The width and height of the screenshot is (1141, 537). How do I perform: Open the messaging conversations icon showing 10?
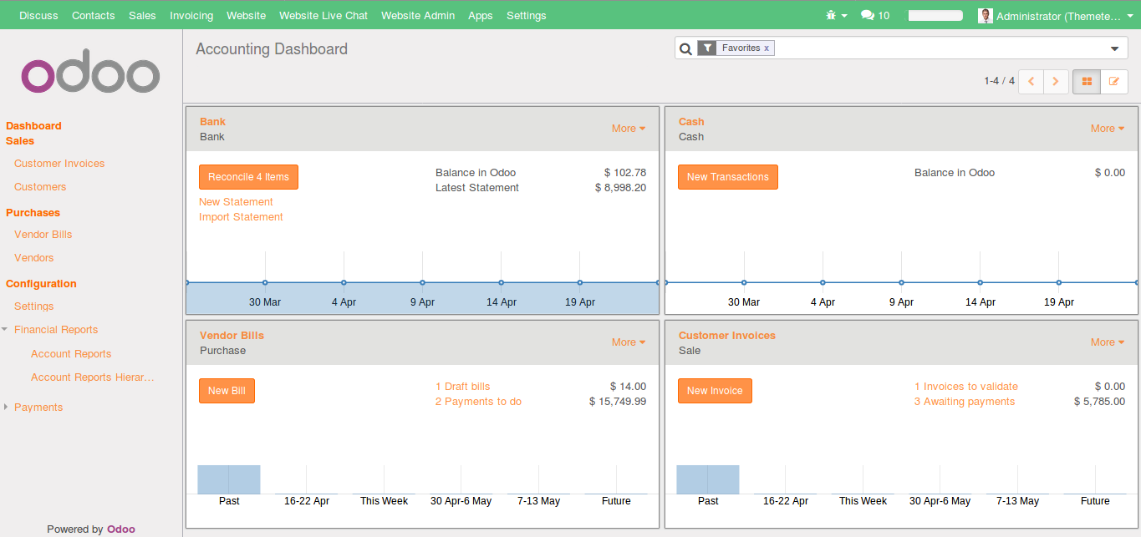tap(869, 15)
